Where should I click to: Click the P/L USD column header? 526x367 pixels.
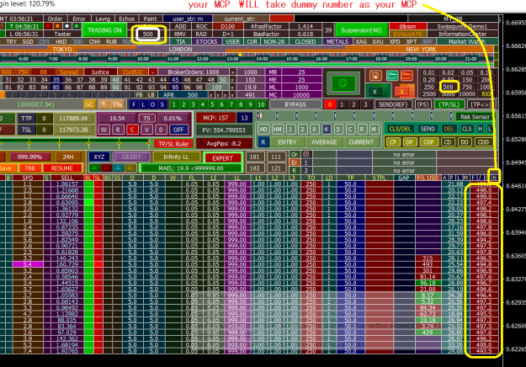[428, 178]
